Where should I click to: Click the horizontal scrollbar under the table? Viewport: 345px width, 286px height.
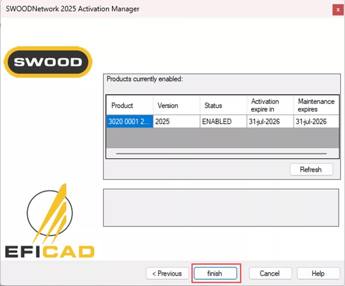pos(221,153)
